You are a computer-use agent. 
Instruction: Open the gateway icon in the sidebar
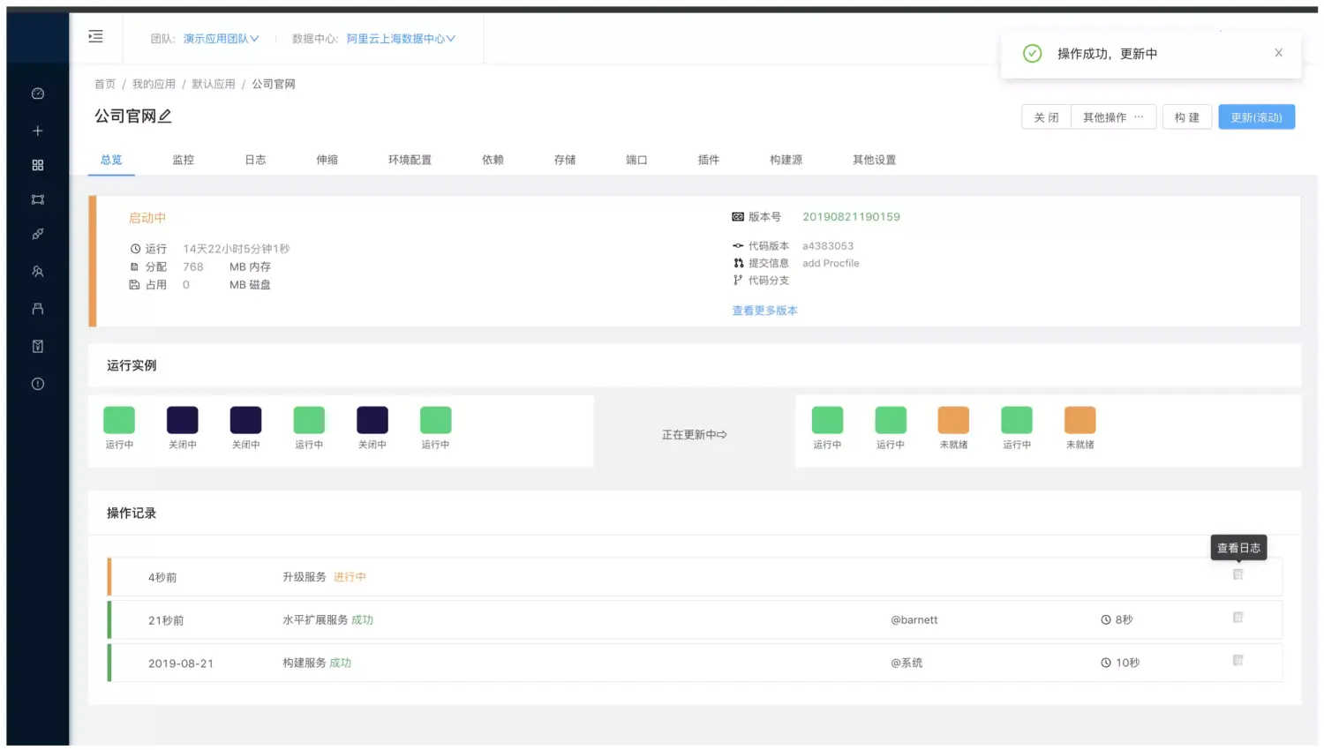click(38, 199)
